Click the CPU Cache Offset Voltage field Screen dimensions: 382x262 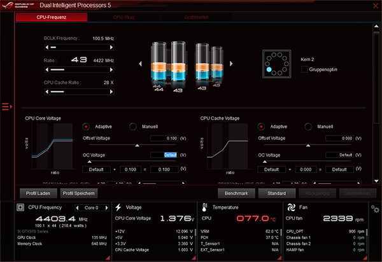click(339, 138)
